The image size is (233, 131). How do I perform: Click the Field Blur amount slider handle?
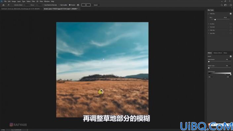tap(215, 20)
